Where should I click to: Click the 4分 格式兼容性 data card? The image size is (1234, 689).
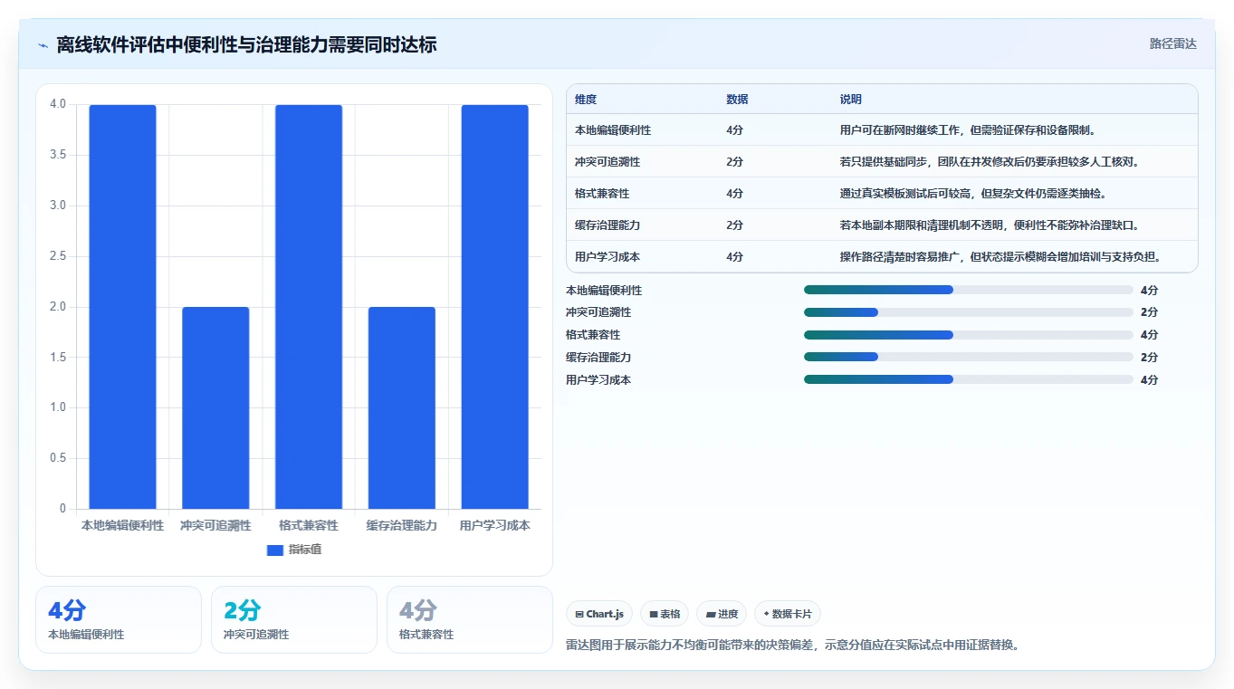[x=470, y=619]
